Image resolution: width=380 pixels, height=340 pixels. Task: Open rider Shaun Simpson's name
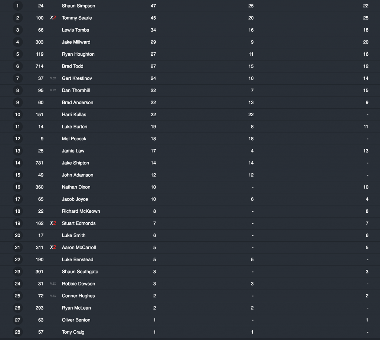pos(78,6)
